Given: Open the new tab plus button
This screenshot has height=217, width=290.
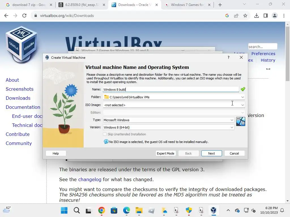Looking at the screenshot, I should coord(220,5).
